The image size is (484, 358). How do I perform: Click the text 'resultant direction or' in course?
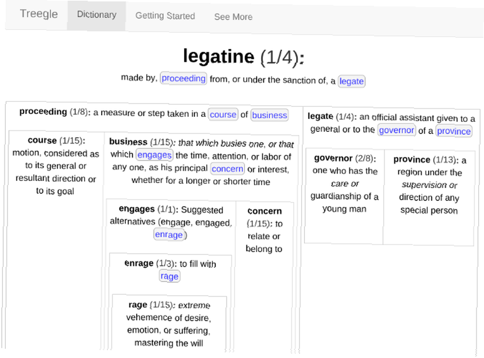pos(56,178)
